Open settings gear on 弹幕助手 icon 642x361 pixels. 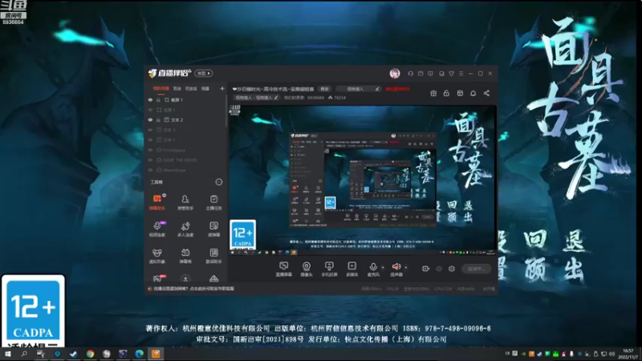point(165,195)
